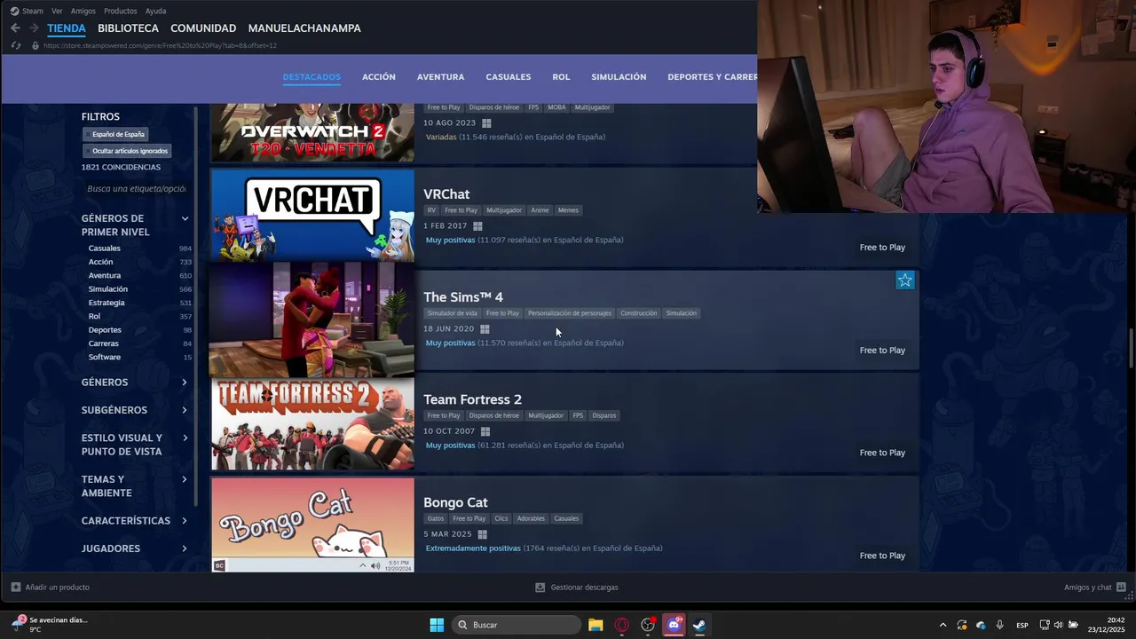Click the taskbar icon between Opera and Discord

click(x=648, y=625)
